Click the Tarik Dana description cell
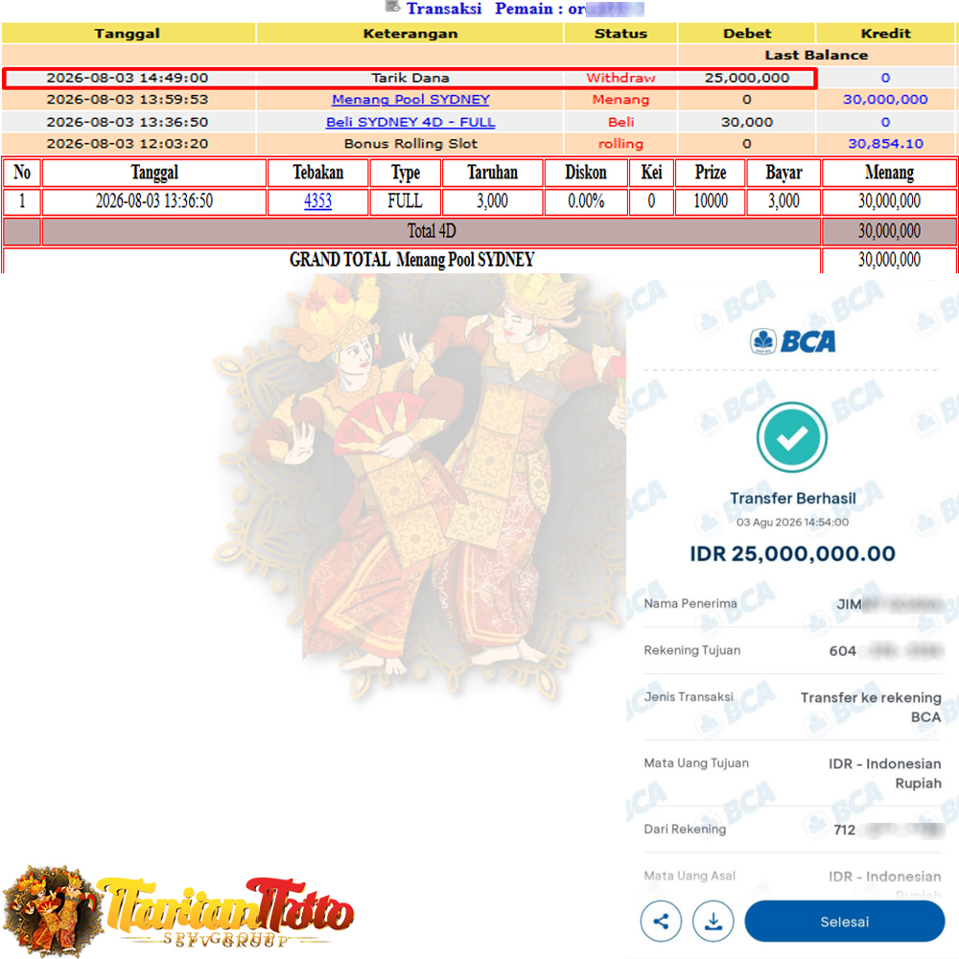This screenshot has width=959, height=959. point(410,78)
